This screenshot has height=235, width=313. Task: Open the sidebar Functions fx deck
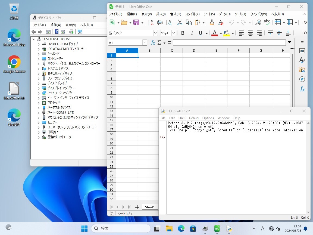coord(302,89)
